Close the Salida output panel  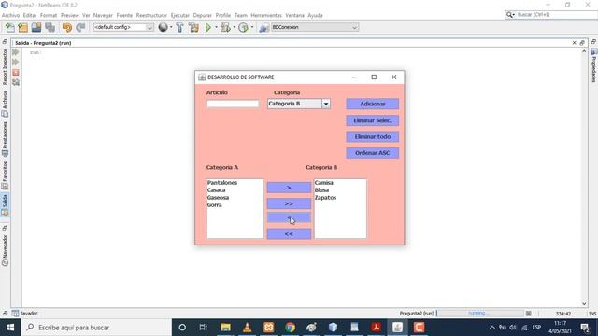pyautogui.click(x=575, y=43)
